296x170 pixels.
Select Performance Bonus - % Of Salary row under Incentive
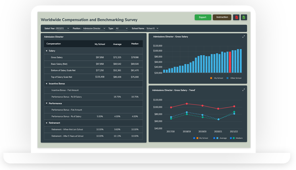click(x=93, y=97)
